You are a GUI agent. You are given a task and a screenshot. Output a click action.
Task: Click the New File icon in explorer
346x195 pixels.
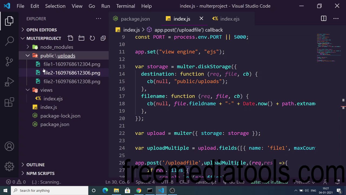pyautogui.click(x=70, y=38)
